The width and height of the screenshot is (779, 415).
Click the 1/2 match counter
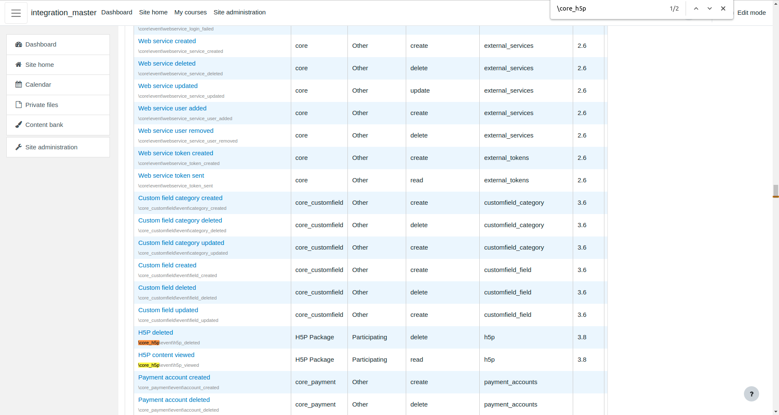click(x=674, y=8)
